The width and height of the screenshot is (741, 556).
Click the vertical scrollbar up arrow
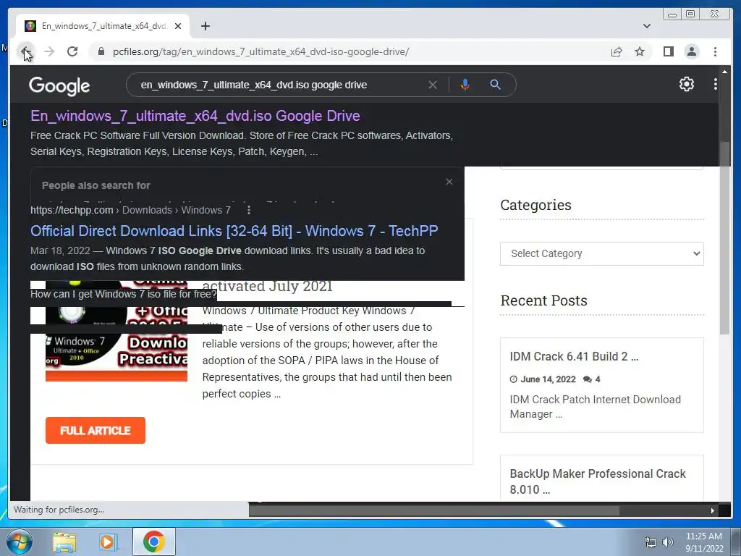click(x=724, y=72)
